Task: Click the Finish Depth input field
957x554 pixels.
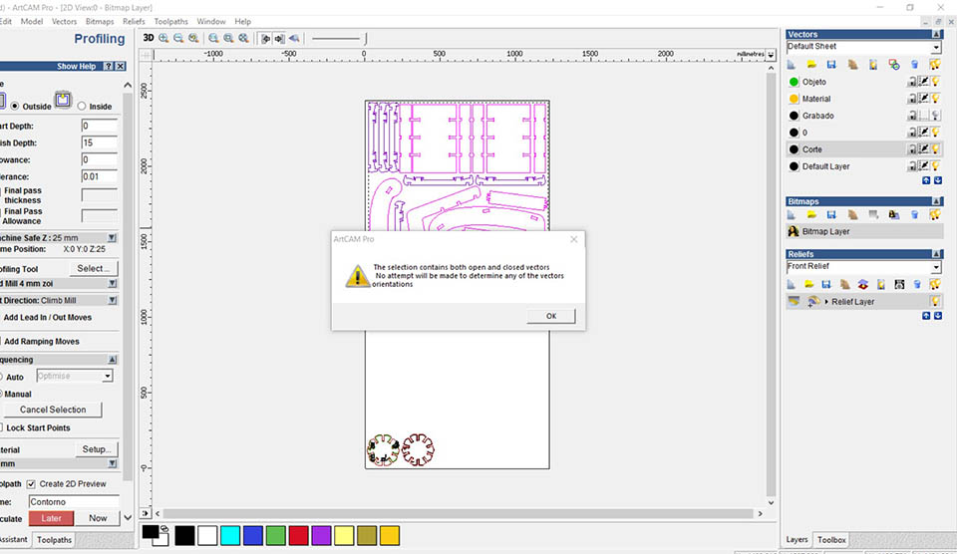Action: pyautogui.click(x=99, y=142)
